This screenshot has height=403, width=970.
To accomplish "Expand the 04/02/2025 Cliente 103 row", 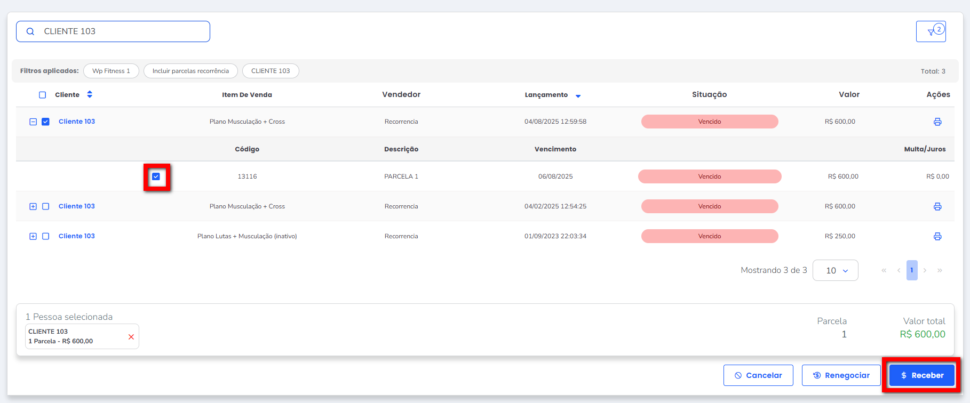I will (x=33, y=206).
